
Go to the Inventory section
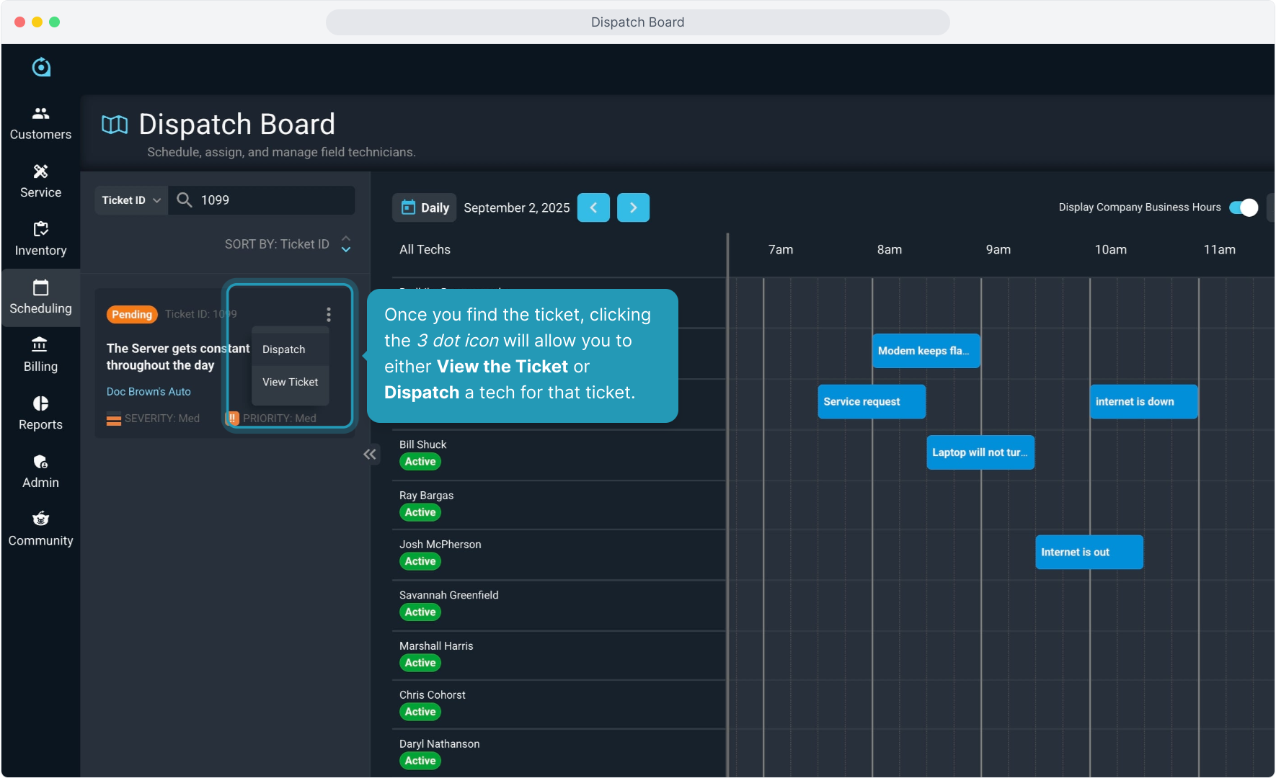click(40, 239)
